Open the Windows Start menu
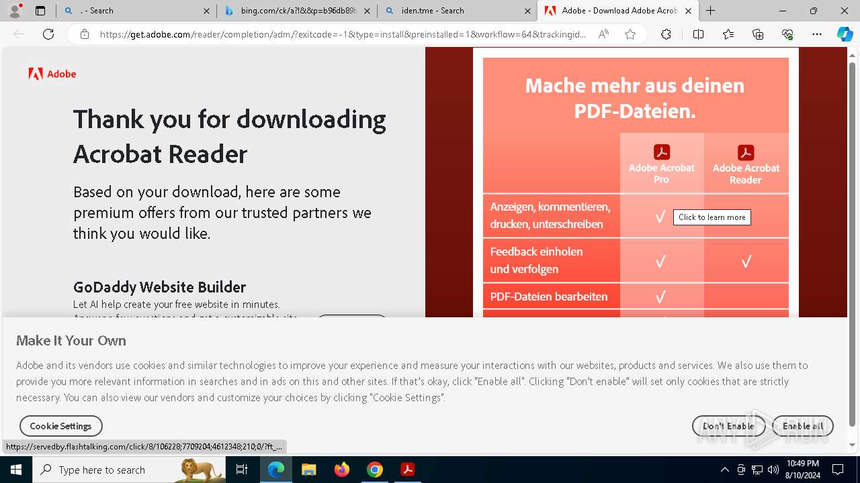Viewport: 860px width, 483px height. [x=16, y=470]
